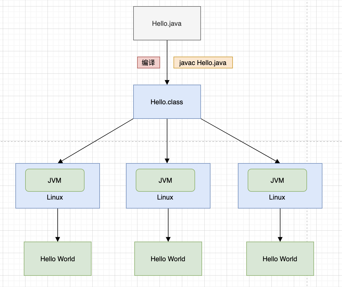Click the arrow from Hello.class to middle JVM
The width and height of the screenshot is (342, 287).
(x=167, y=140)
